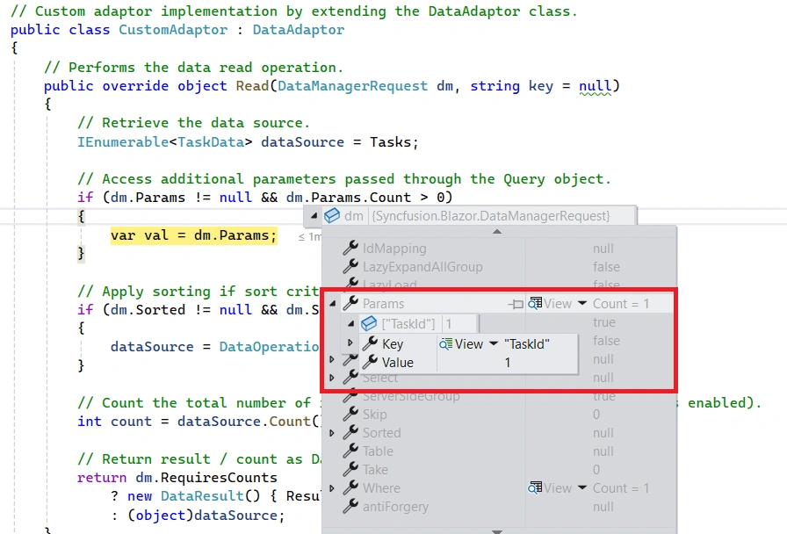787x534 pixels.
Task: Click the wrench icon beside Key
Action: click(370, 343)
